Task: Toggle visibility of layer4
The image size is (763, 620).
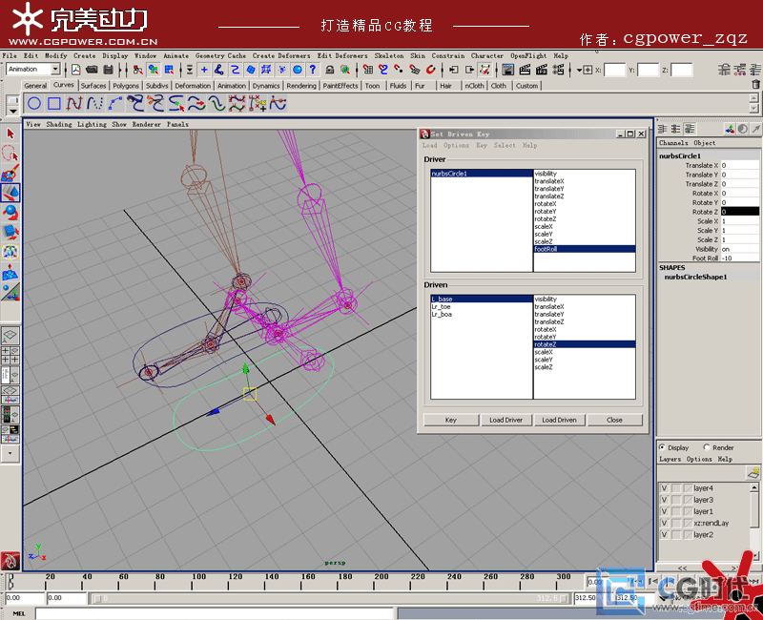Action: click(664, 488)
